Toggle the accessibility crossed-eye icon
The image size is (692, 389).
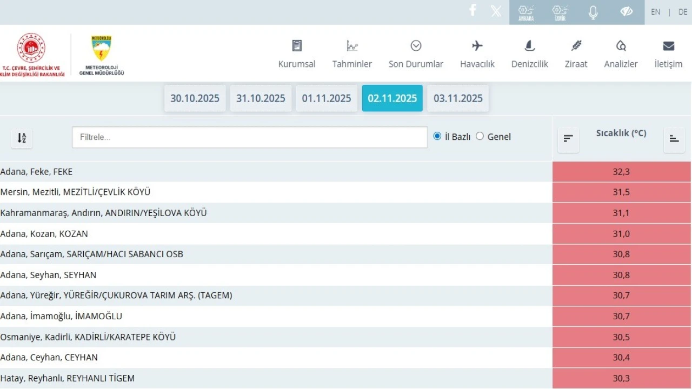coord(627,12)
